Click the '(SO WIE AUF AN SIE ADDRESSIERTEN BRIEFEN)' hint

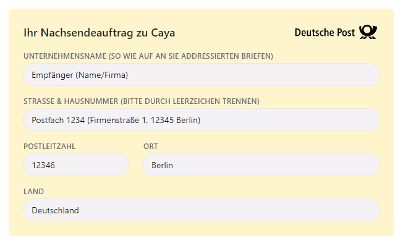[191, 56]
